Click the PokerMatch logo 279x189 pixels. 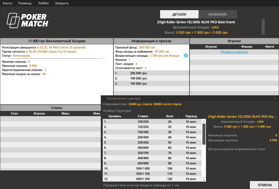tap(27, 20)
